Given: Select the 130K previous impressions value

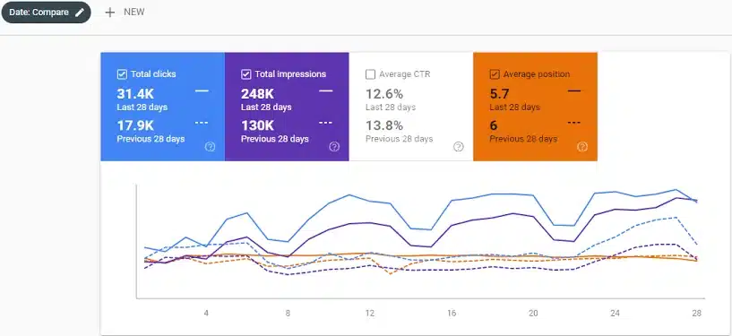Looking at the screenshot, I should click(257, 126).
